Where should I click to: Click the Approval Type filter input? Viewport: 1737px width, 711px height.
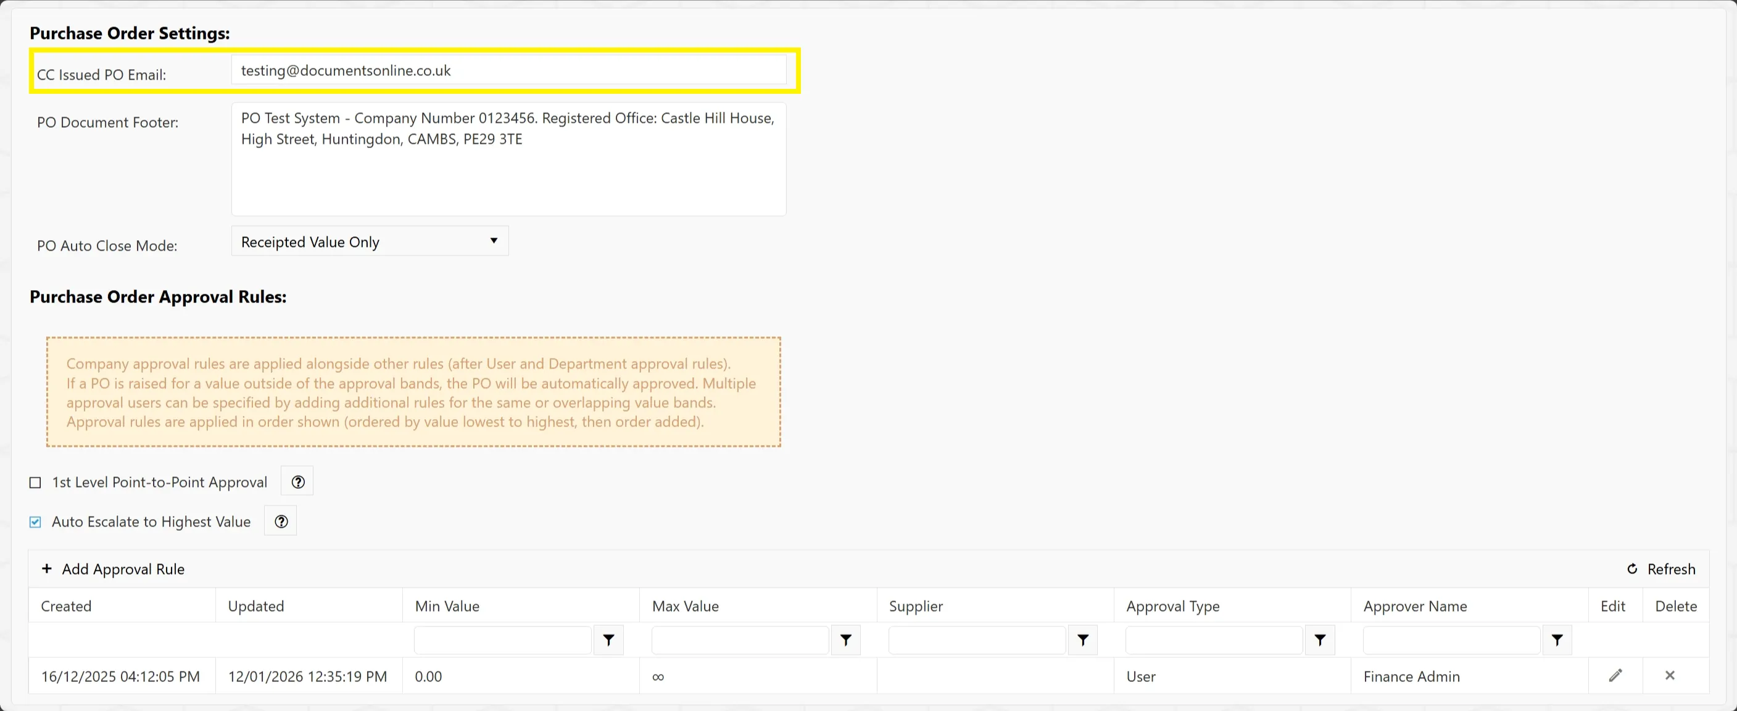(1214, 640)
